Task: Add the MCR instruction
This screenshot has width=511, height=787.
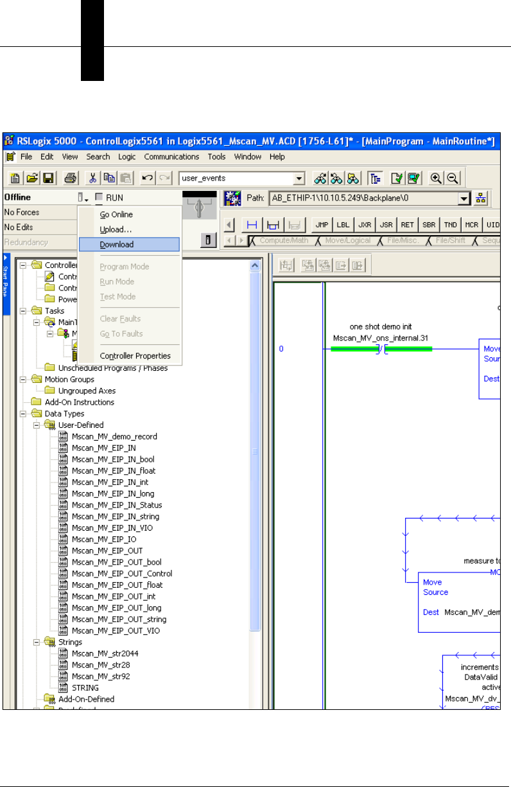Action: 472,225
